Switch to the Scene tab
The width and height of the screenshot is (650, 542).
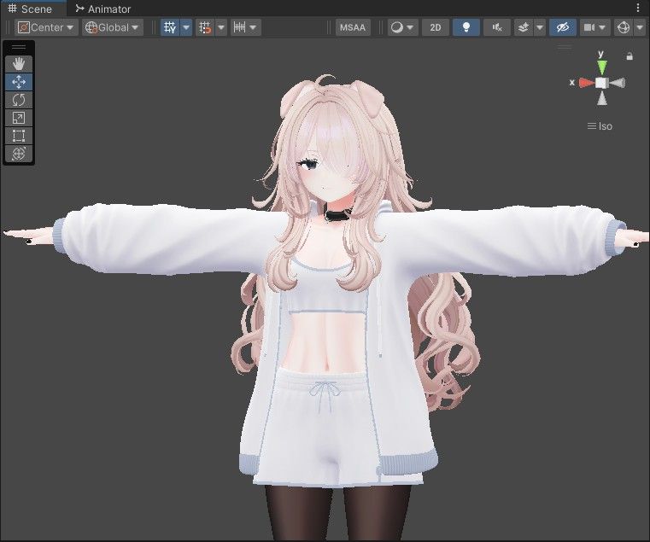30,9
